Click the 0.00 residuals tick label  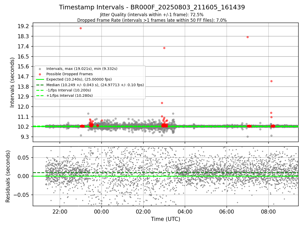click(x=24, y=176)
